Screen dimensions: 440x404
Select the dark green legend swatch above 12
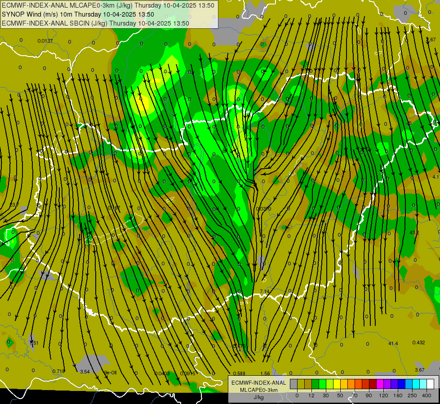coord(316,384)
